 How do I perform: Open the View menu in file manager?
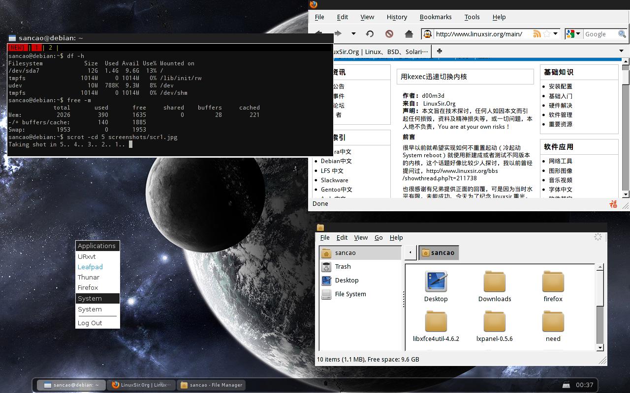pos(361,237)
